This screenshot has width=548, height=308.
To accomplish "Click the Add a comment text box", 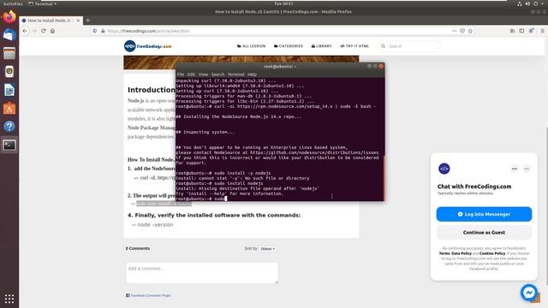I will [x=202, y=273].
